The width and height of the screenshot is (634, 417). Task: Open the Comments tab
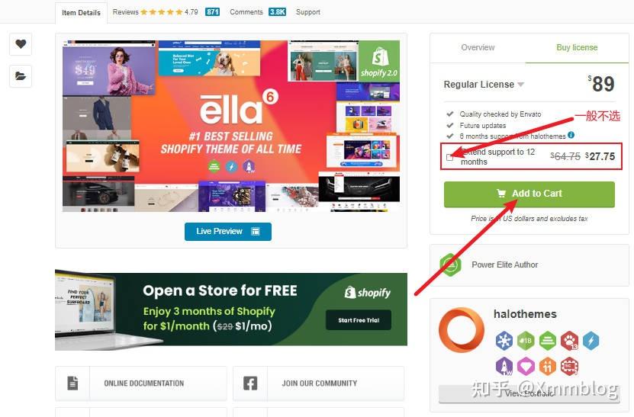tap(258, 12)
